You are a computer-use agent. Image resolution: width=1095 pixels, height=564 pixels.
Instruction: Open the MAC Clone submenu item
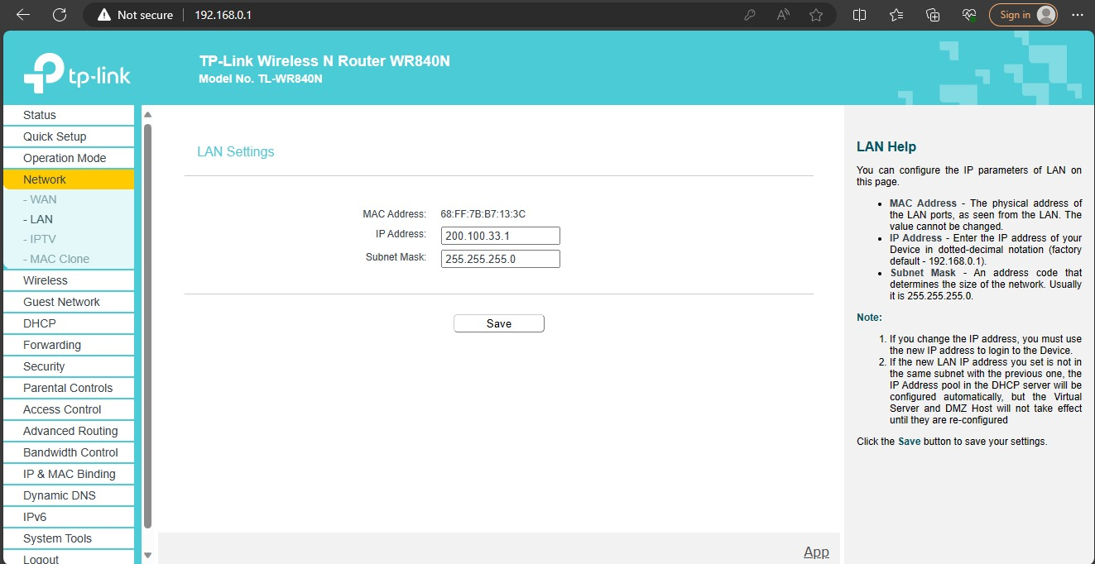[56, 259]
